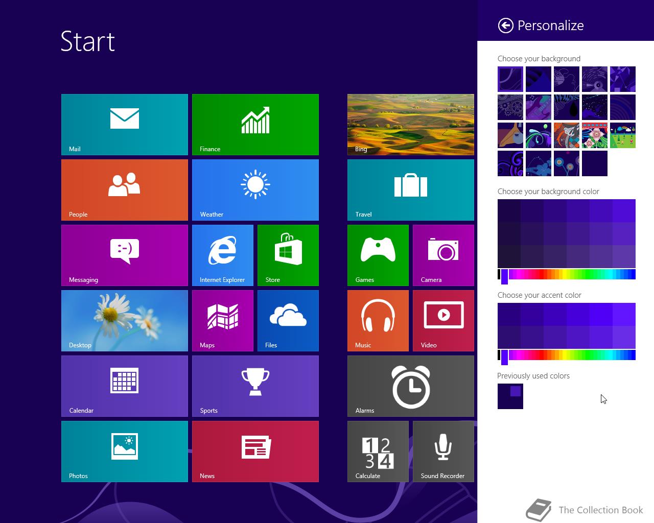The width and height of the screenshot is (654, 523).
Task: Open the Files cloud tile
Action: pos(288,321)
